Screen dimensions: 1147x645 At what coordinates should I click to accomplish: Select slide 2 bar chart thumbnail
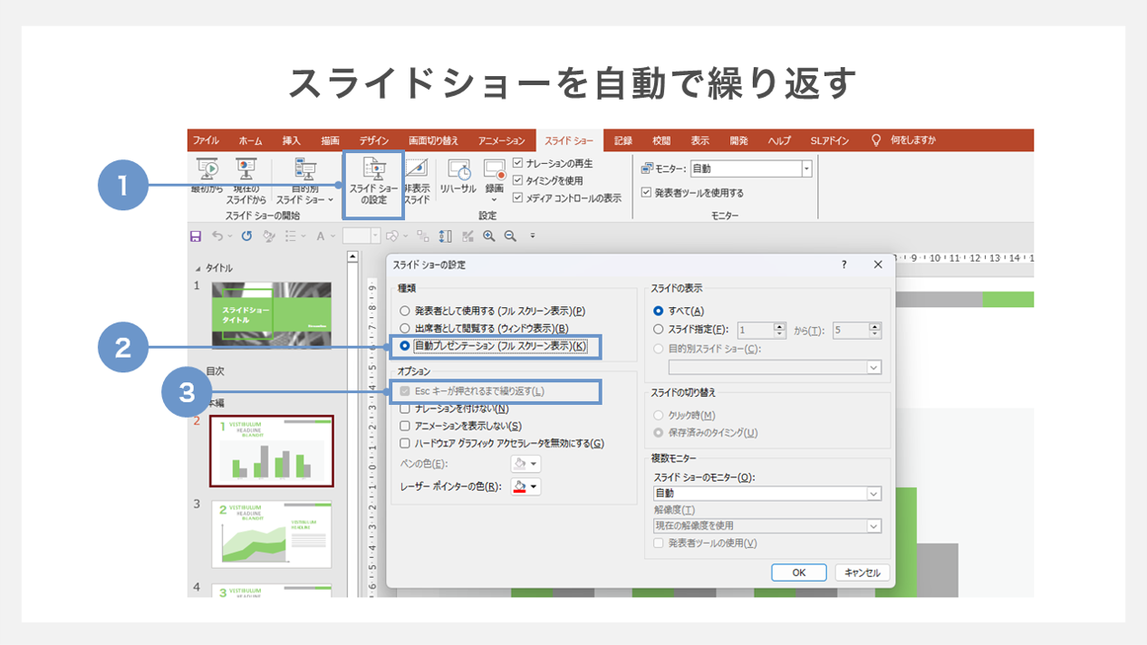(x=272, y=451)
